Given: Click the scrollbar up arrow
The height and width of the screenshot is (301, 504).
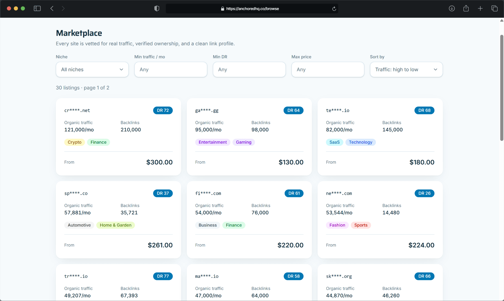Looking at the screenshot, I should pyautogui.click(x=502, y=21).
